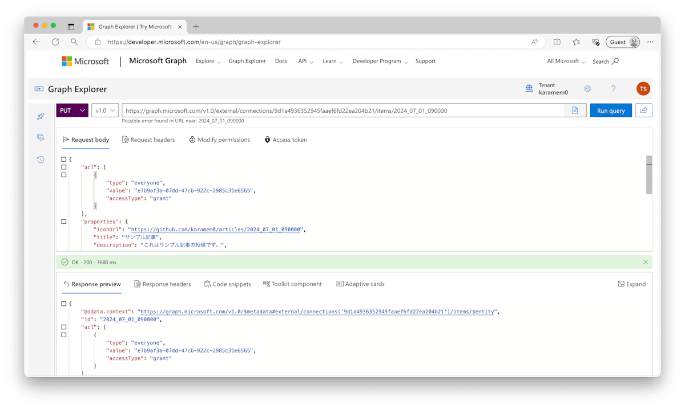Open the @odata.context metadata link
Screen dimensions: 685x409
pyautogui.click(x=317, y=312)
